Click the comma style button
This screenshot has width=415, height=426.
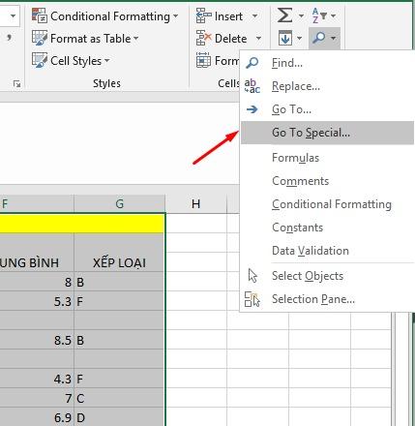pos(10,38)
